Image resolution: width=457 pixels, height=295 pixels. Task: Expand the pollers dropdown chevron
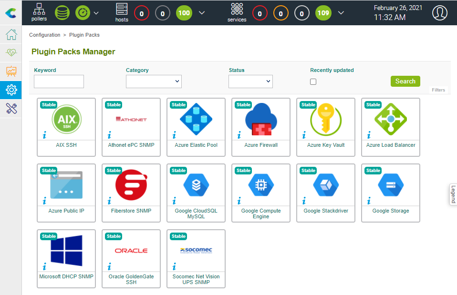[x=96, y=13]
